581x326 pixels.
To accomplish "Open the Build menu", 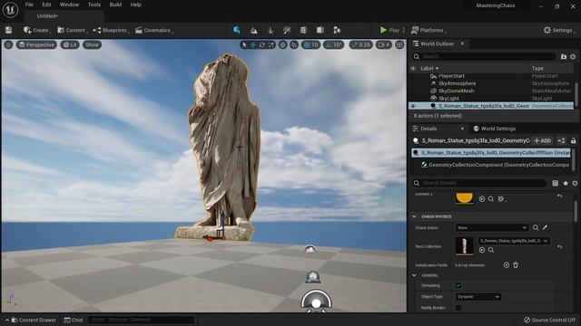I will click(115, 5).
